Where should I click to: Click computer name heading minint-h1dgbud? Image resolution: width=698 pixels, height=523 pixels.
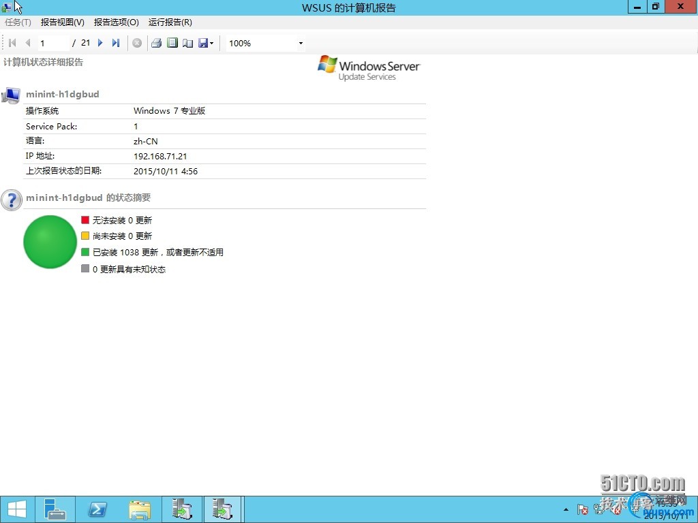pyautogui.click(x=62, y=94)
